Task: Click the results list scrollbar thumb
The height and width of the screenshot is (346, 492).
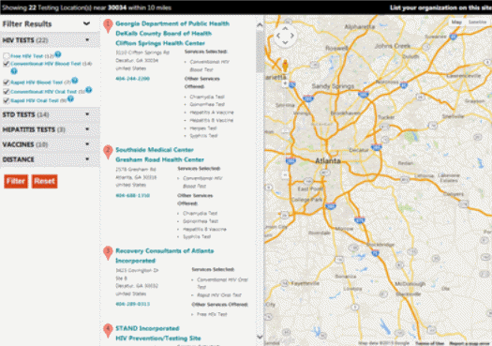Action: point(260,52)
